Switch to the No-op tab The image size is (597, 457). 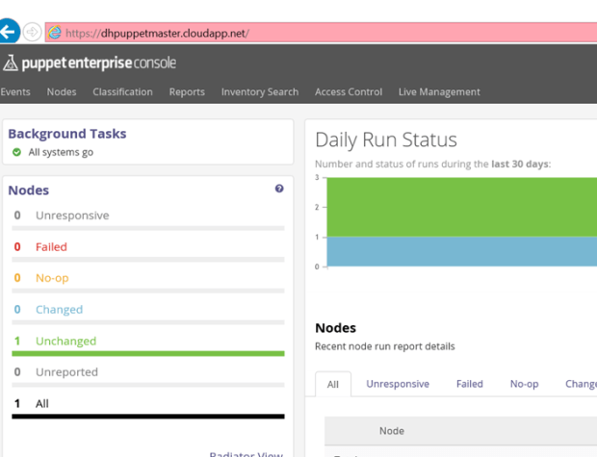[x=524, y=384]
